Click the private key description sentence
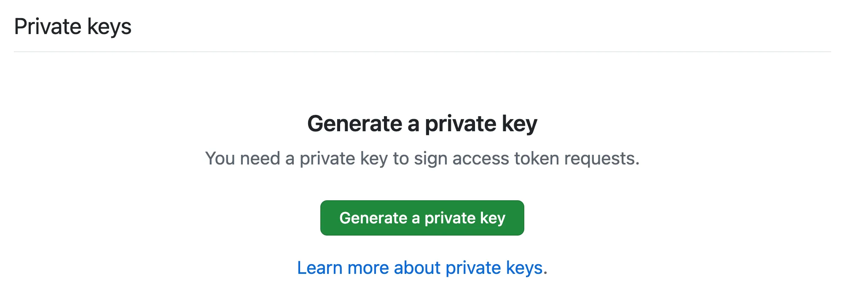 (422, 159)
